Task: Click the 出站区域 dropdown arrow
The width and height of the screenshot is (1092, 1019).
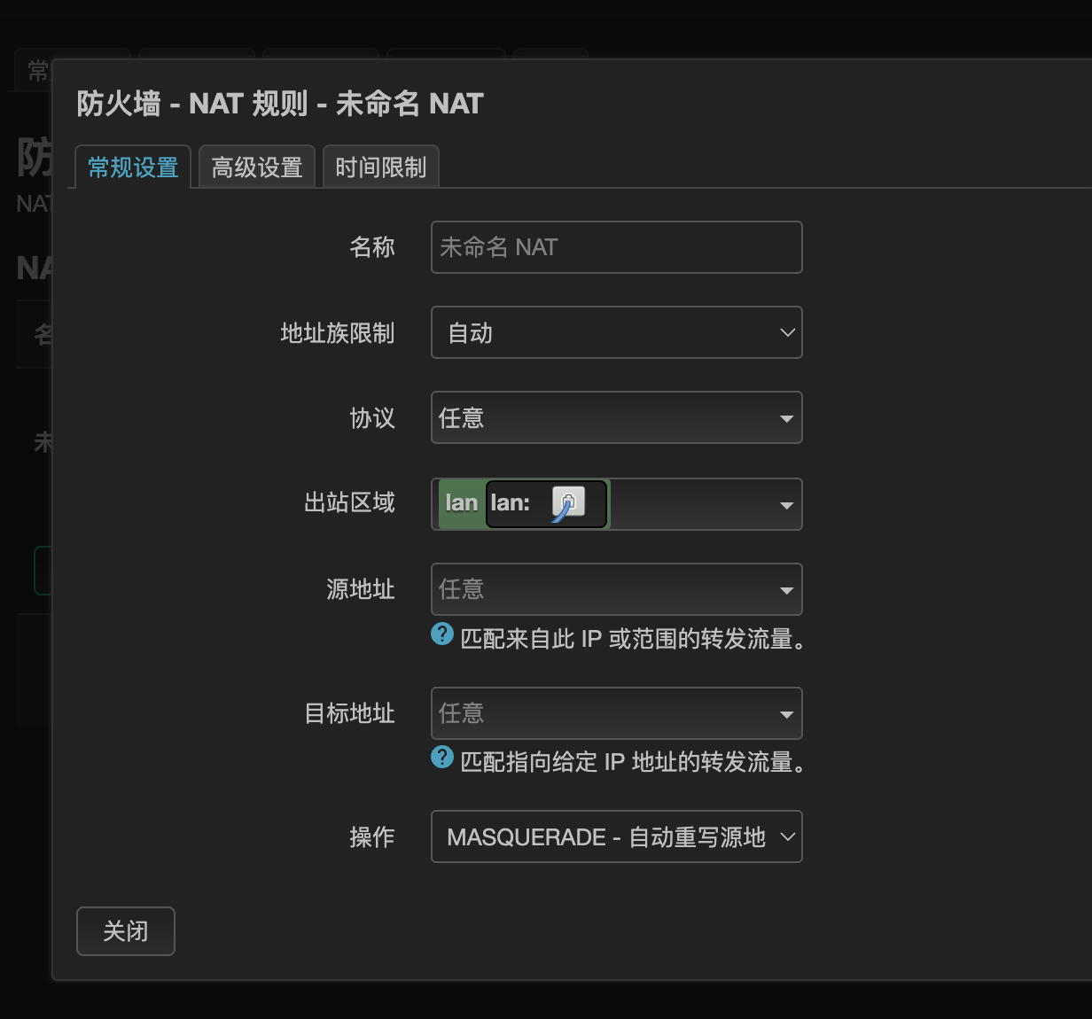Action: click(786, 505)
